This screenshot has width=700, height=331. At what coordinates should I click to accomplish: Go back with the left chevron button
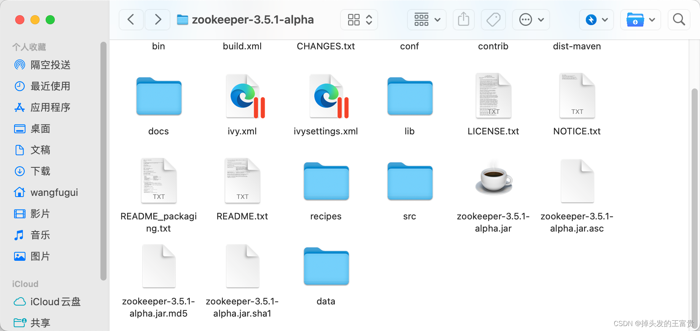coord(131,19)
